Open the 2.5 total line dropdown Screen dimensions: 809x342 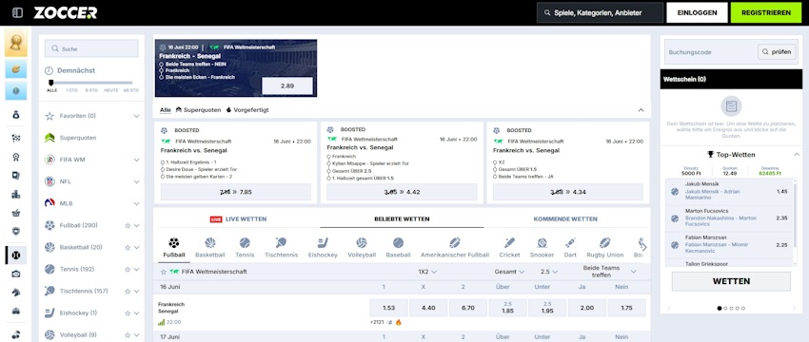(x=548, y=272)
